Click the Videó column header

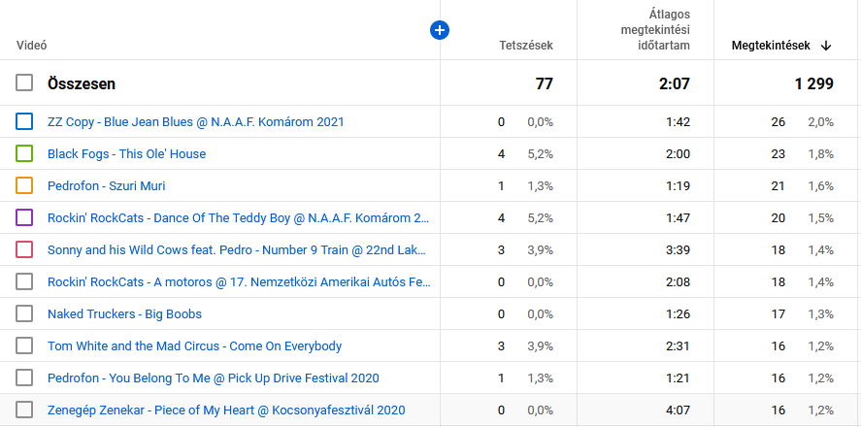pos(32,46)
